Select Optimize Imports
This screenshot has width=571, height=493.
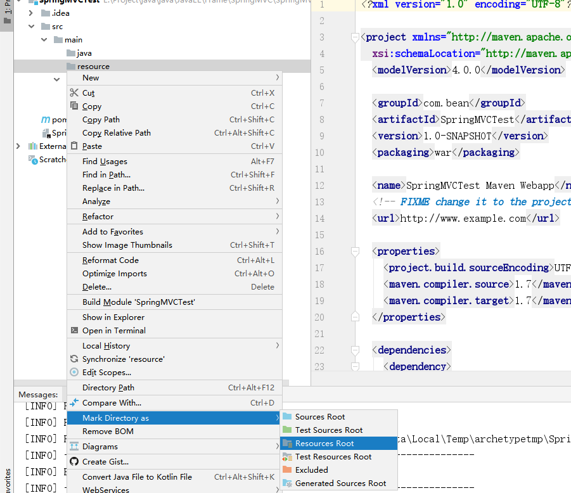(174, 274)
